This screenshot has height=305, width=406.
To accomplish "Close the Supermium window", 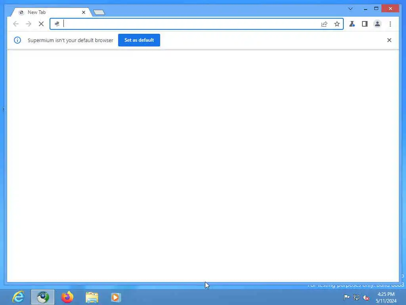I will pos(391,9).
